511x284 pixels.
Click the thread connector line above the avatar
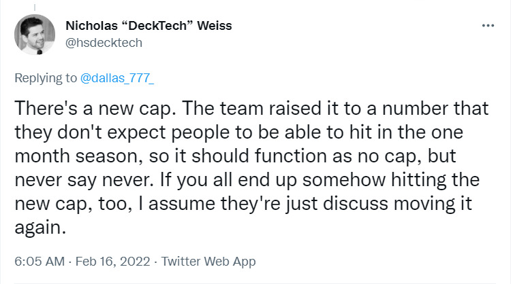[34, 4]
